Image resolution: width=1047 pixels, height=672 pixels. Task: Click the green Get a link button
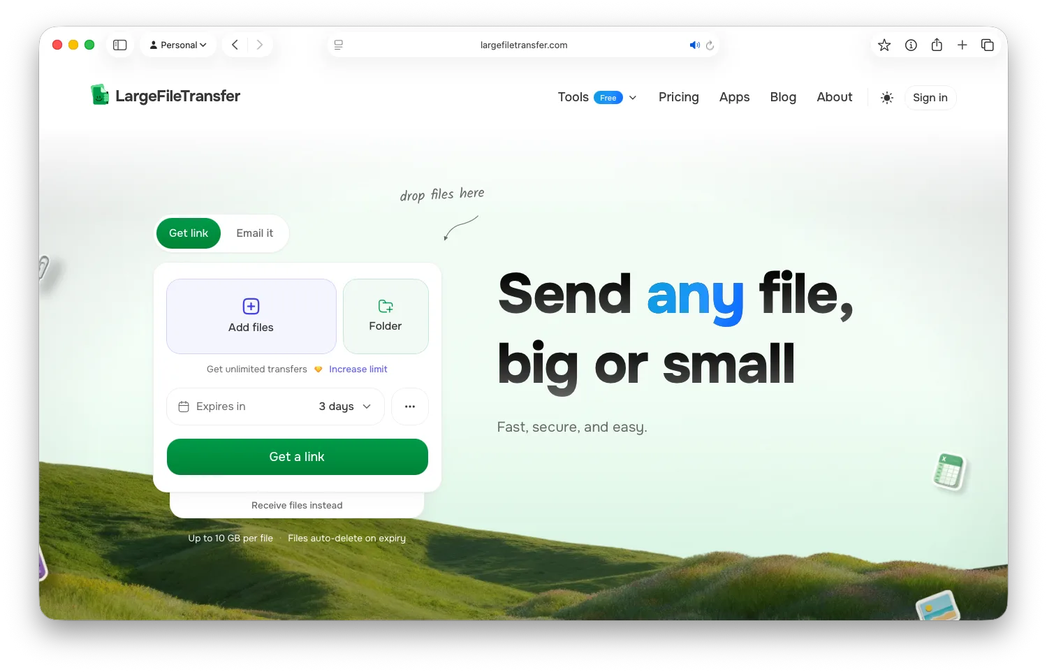pyautogui.click(x=298, y=457)
